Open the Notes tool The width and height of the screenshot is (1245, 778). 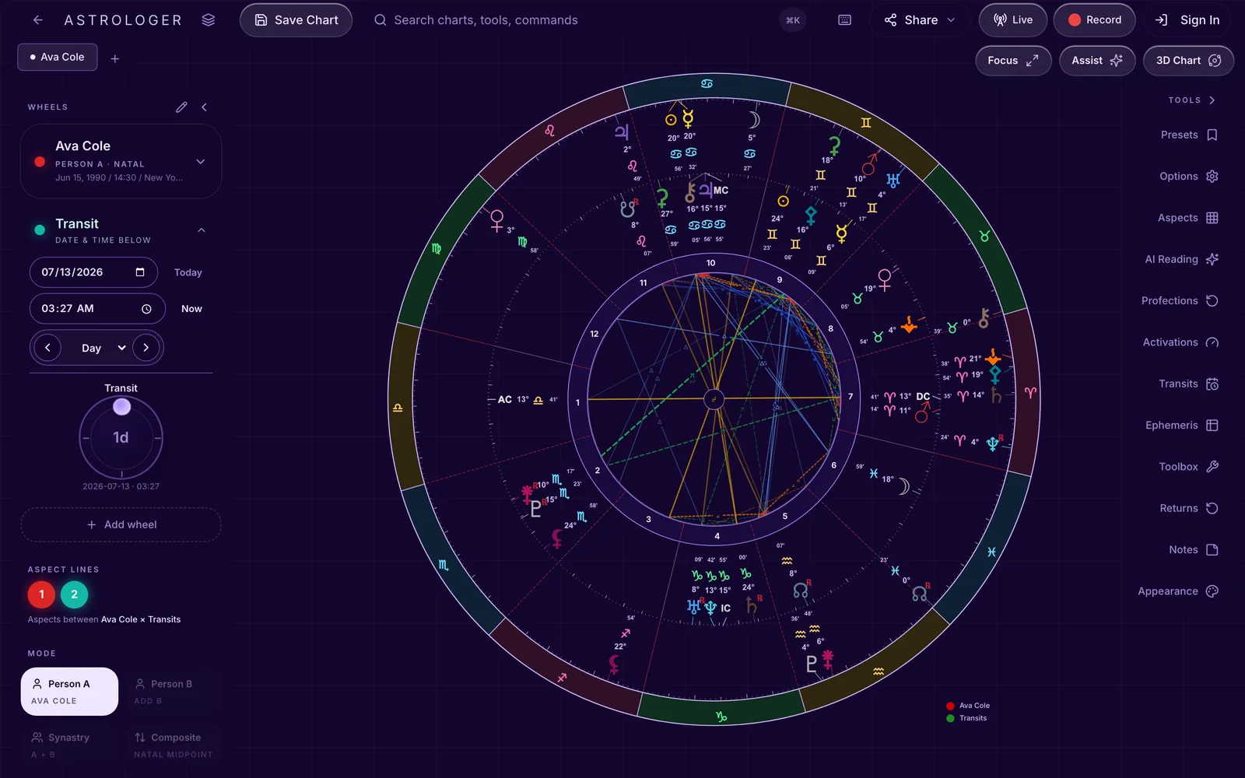[1194, 550]
